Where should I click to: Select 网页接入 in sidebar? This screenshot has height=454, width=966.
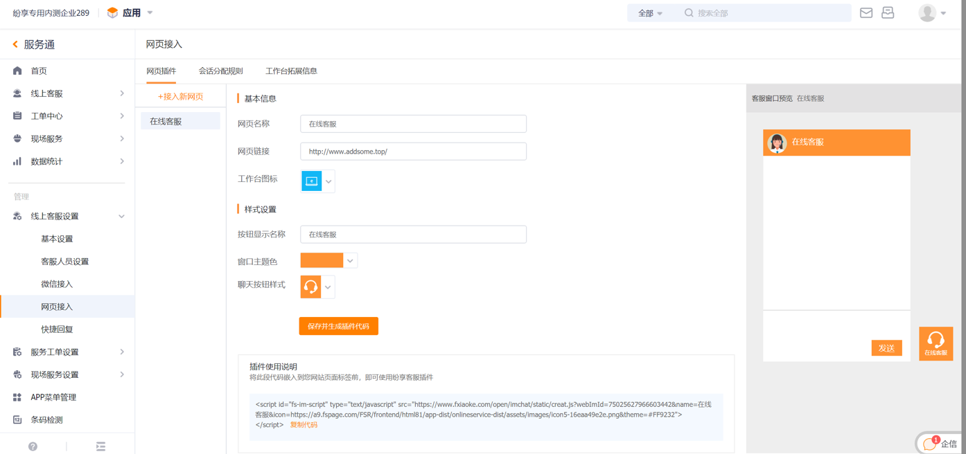pyautogui.click(x=67, y=307)
